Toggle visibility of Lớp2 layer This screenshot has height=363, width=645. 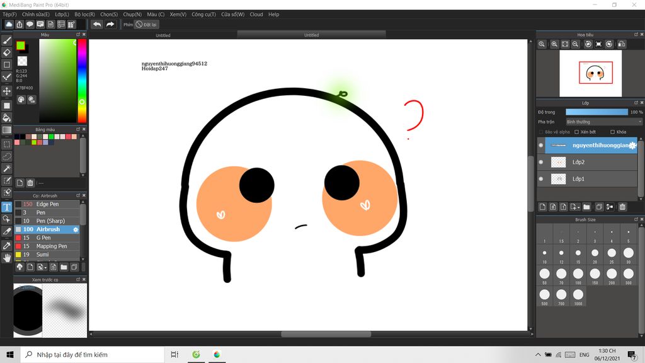click(541, 162)
